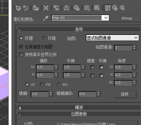141x125 pixels.
Task: Click the Get Material icon
Action: 18,8
